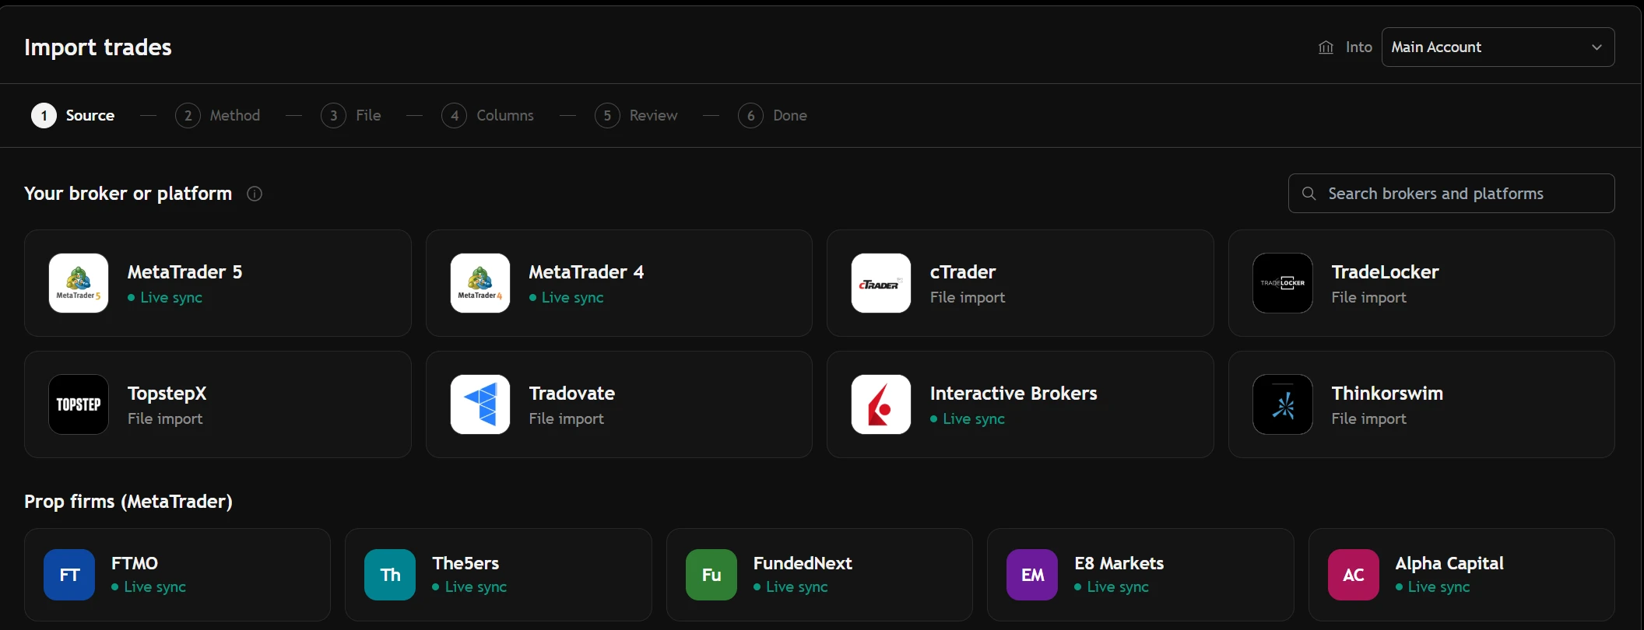The height and width of the screenshot is (630, 1644).
Task: Click 'File import' under Tradovate
Action: tap(567, 419)
